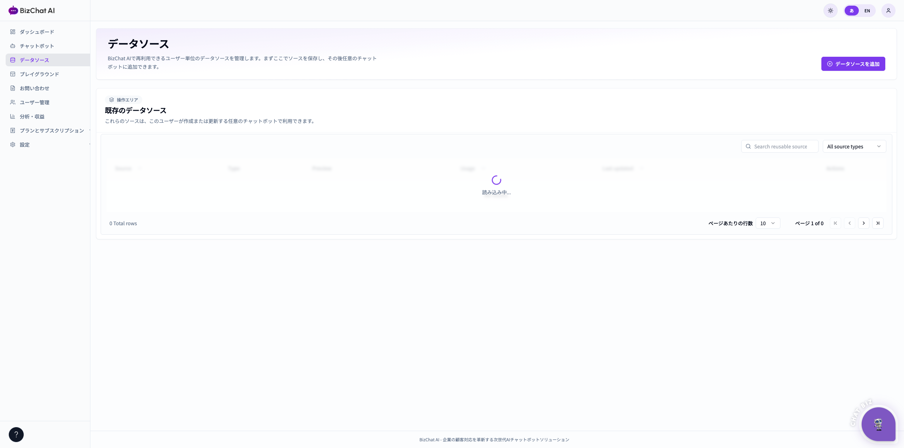904x448 pixels.
Task: Toggle the light/dark theme sun icon
Action: (x=830, y=11)
